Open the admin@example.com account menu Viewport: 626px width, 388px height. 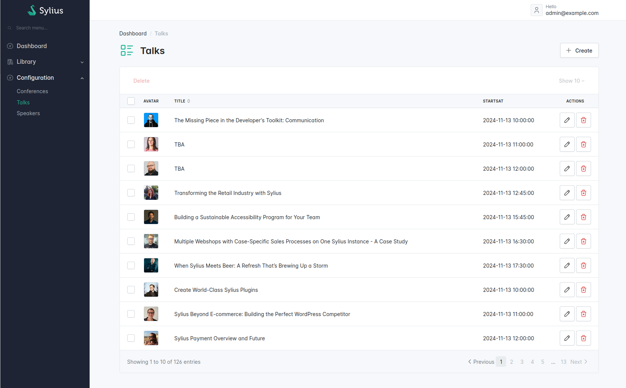[565, 10]
